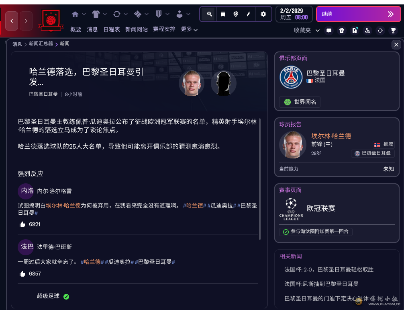The height and width of the screenshot is (310, 404).
Task: Open related news 法国杯:尼斯抽到巴黎圣日耳曼
Action: point(321,284)
